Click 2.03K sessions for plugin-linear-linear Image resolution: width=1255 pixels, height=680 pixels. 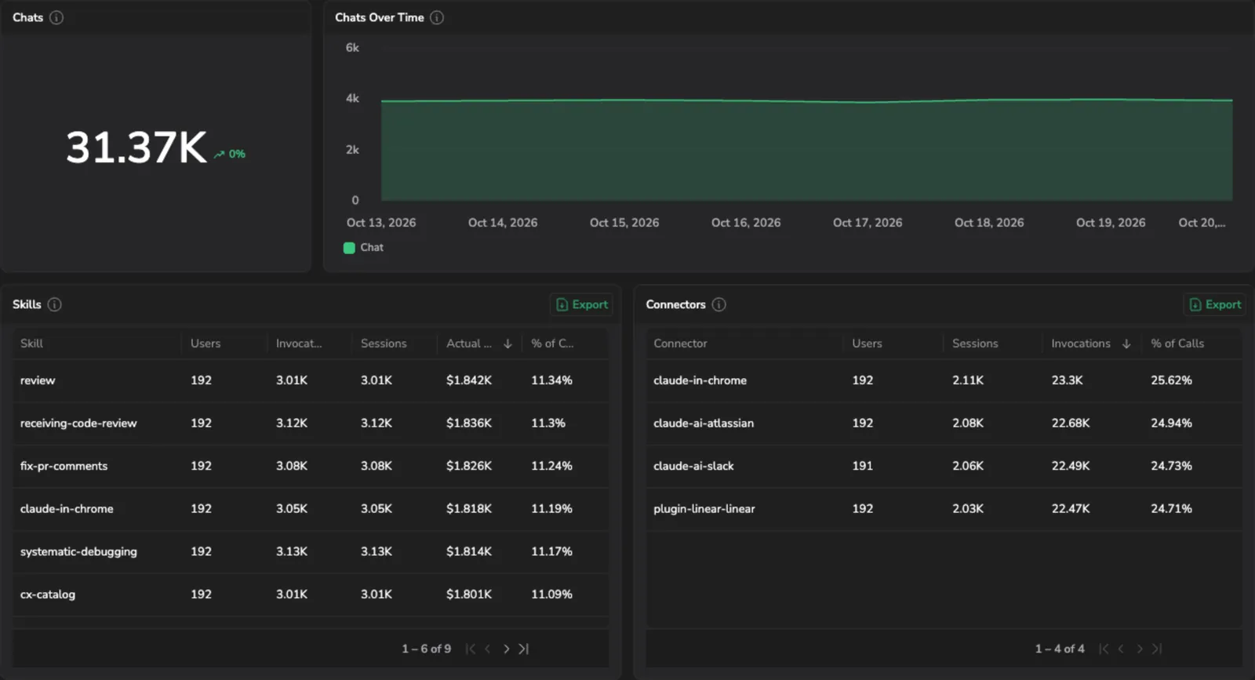pyautogui.click(x=968, y=509)
